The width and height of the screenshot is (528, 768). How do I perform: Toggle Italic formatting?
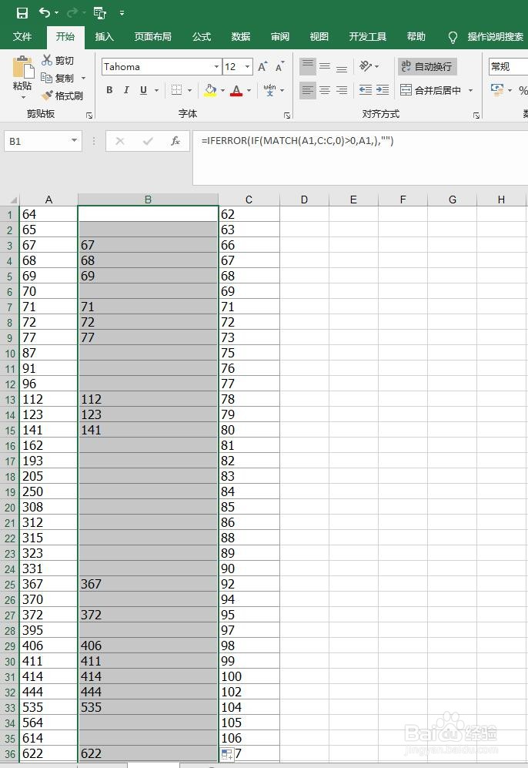tap(126, 90)
